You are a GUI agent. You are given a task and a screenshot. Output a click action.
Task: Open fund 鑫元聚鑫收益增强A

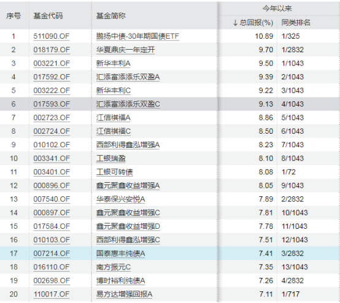click(128, 185)
